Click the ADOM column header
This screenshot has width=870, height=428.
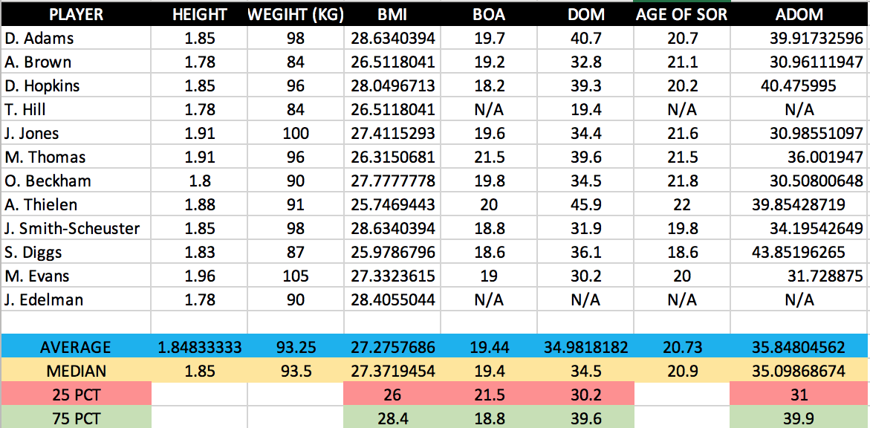coord(799,14)
